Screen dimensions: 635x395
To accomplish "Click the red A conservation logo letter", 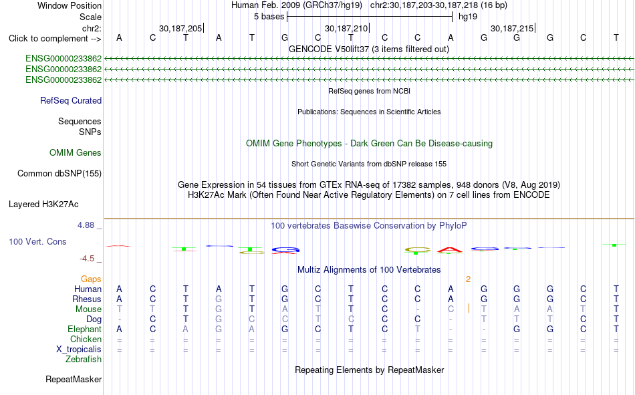I will 450,250.
